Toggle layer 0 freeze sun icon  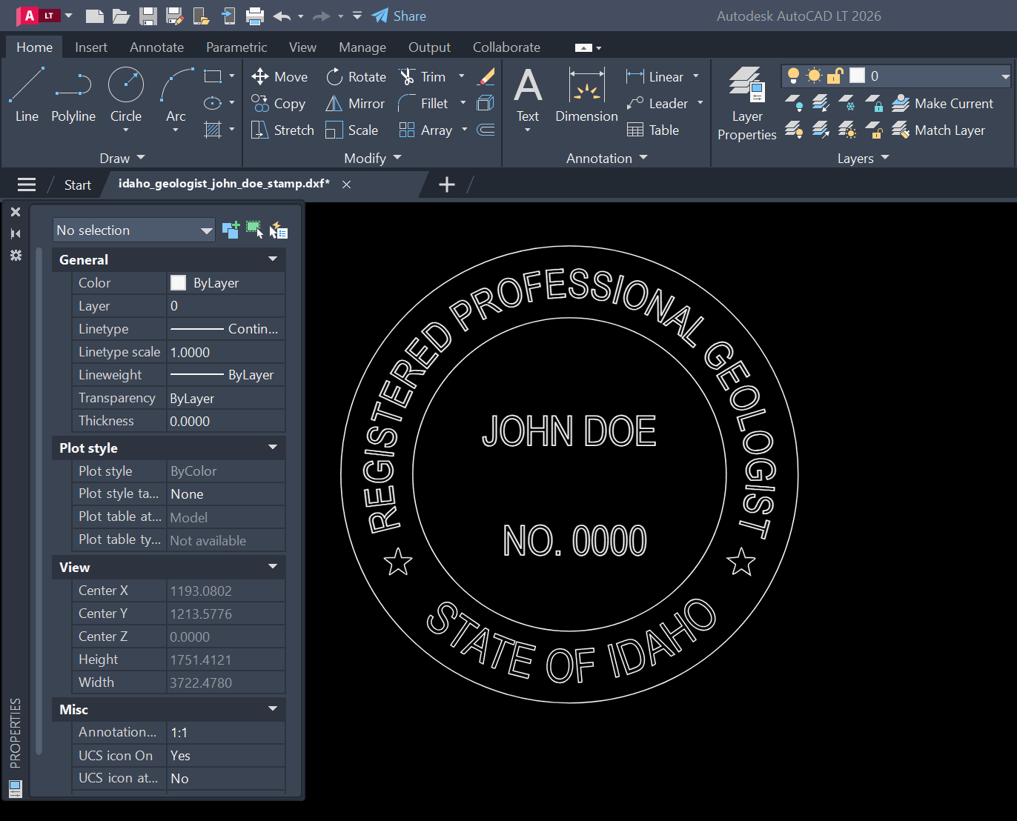click(815, 76)
